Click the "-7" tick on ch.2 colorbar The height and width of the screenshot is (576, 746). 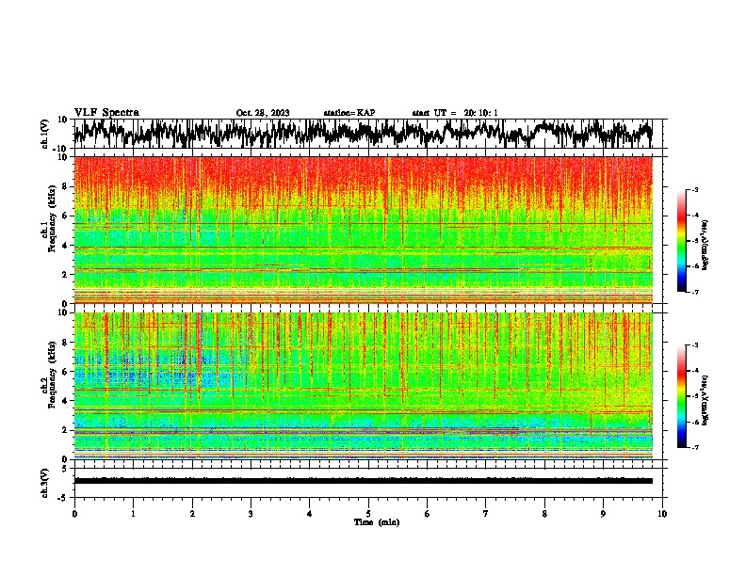pyautogui.click(x=695, y=447)
